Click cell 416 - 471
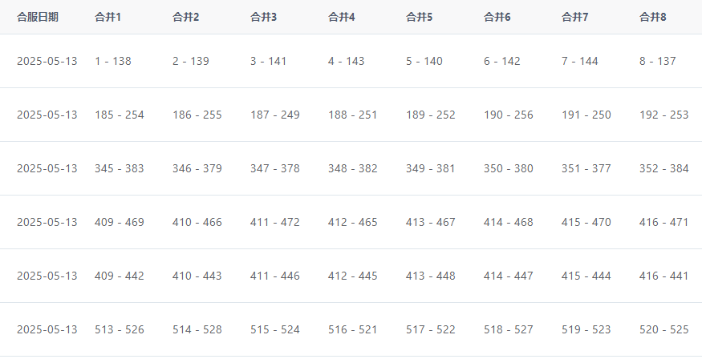This screenshot has height=359, width=702. point(664,222)
